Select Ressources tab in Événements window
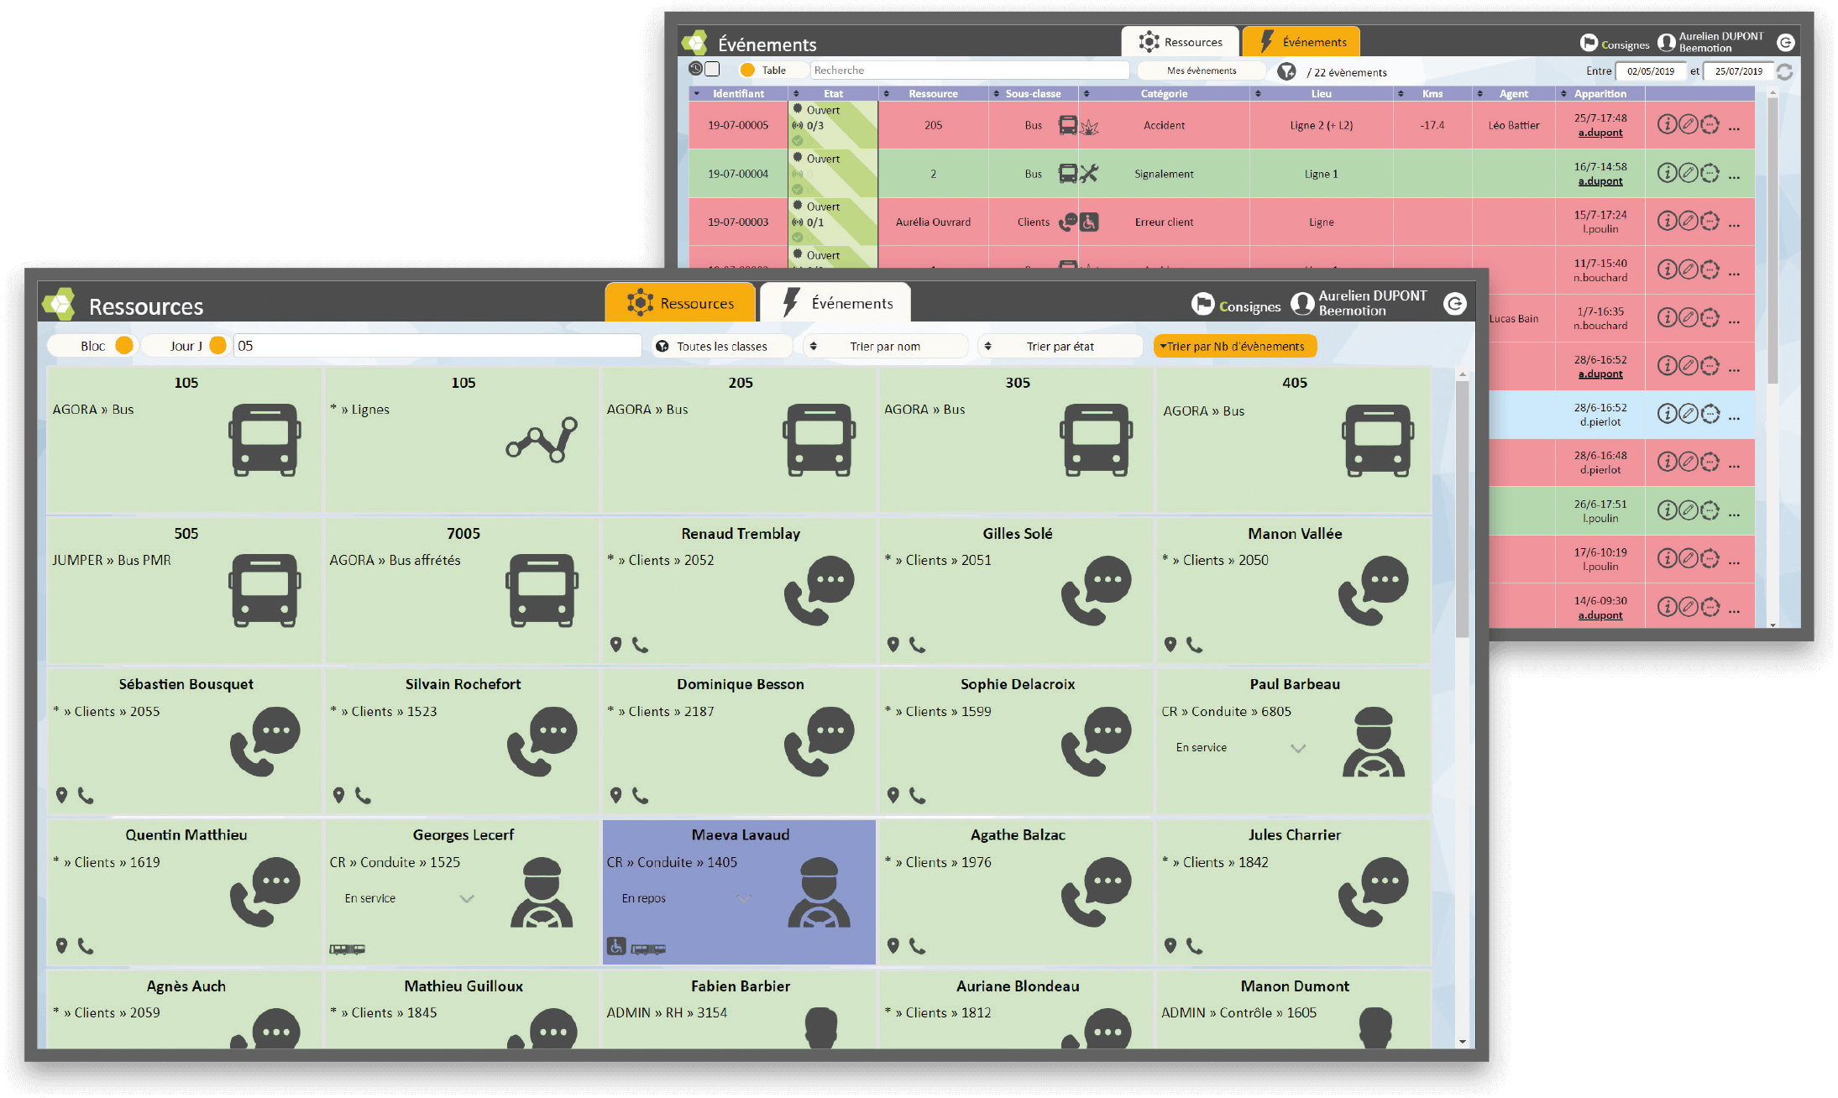This screenshot has width=1838, height=1098. coord(1181,42)
